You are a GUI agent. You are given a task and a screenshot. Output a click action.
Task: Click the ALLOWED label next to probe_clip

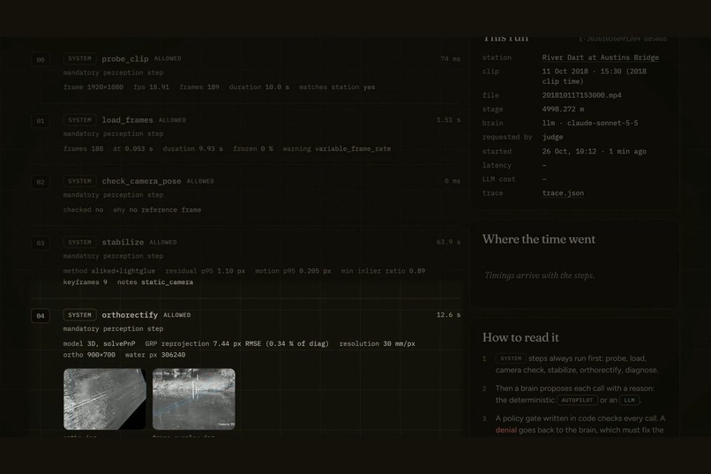pyautogui.click(x=168, y=58)
